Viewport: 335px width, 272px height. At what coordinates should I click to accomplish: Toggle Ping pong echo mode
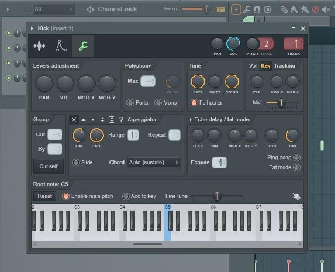click(297, 157)
